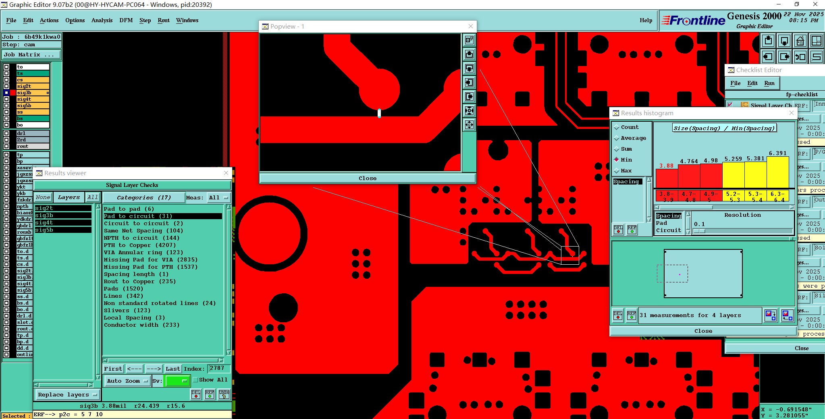
Task: Click the Categories (17) header
Action: click(x=144, y=197)
